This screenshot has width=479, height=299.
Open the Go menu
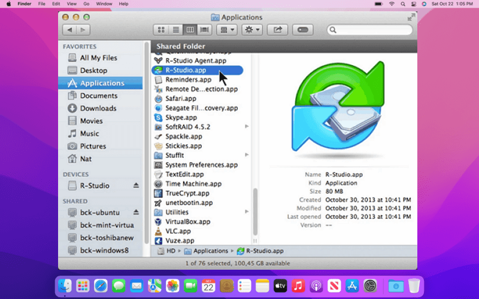[86, 4]
